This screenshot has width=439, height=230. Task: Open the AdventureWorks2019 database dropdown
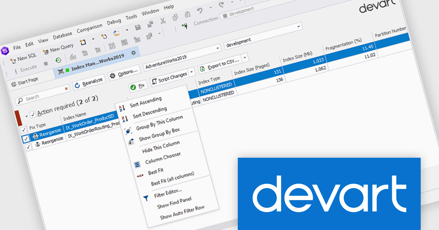point(218,48)
